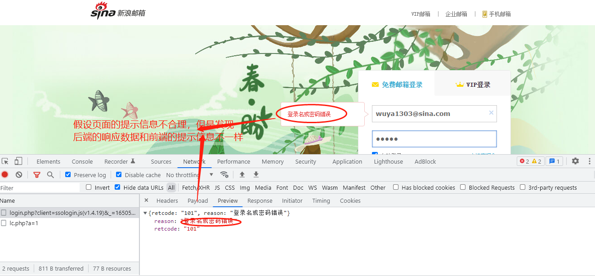Open the 手机邮箱 link
The image size is (595, 276).
point(497,14)
